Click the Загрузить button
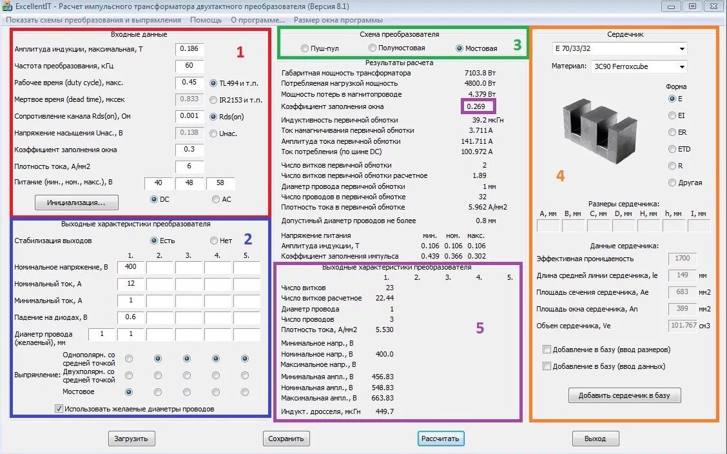Viewport: 727px width, 454px height. (131, 439)
